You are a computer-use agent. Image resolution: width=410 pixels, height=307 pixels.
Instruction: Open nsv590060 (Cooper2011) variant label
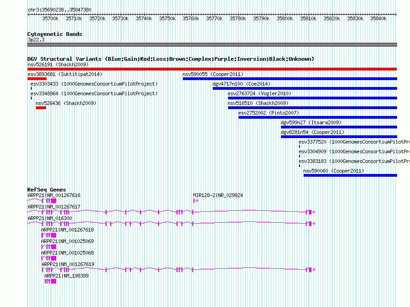click(x=334, y=171)
